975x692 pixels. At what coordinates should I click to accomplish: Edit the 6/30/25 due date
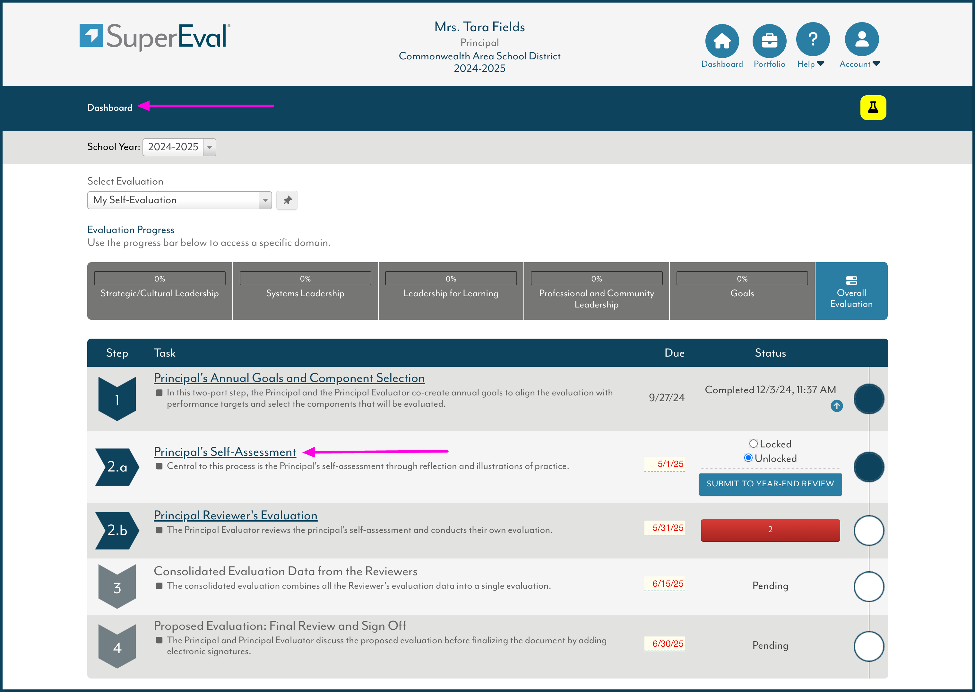[x=664, y=644]
